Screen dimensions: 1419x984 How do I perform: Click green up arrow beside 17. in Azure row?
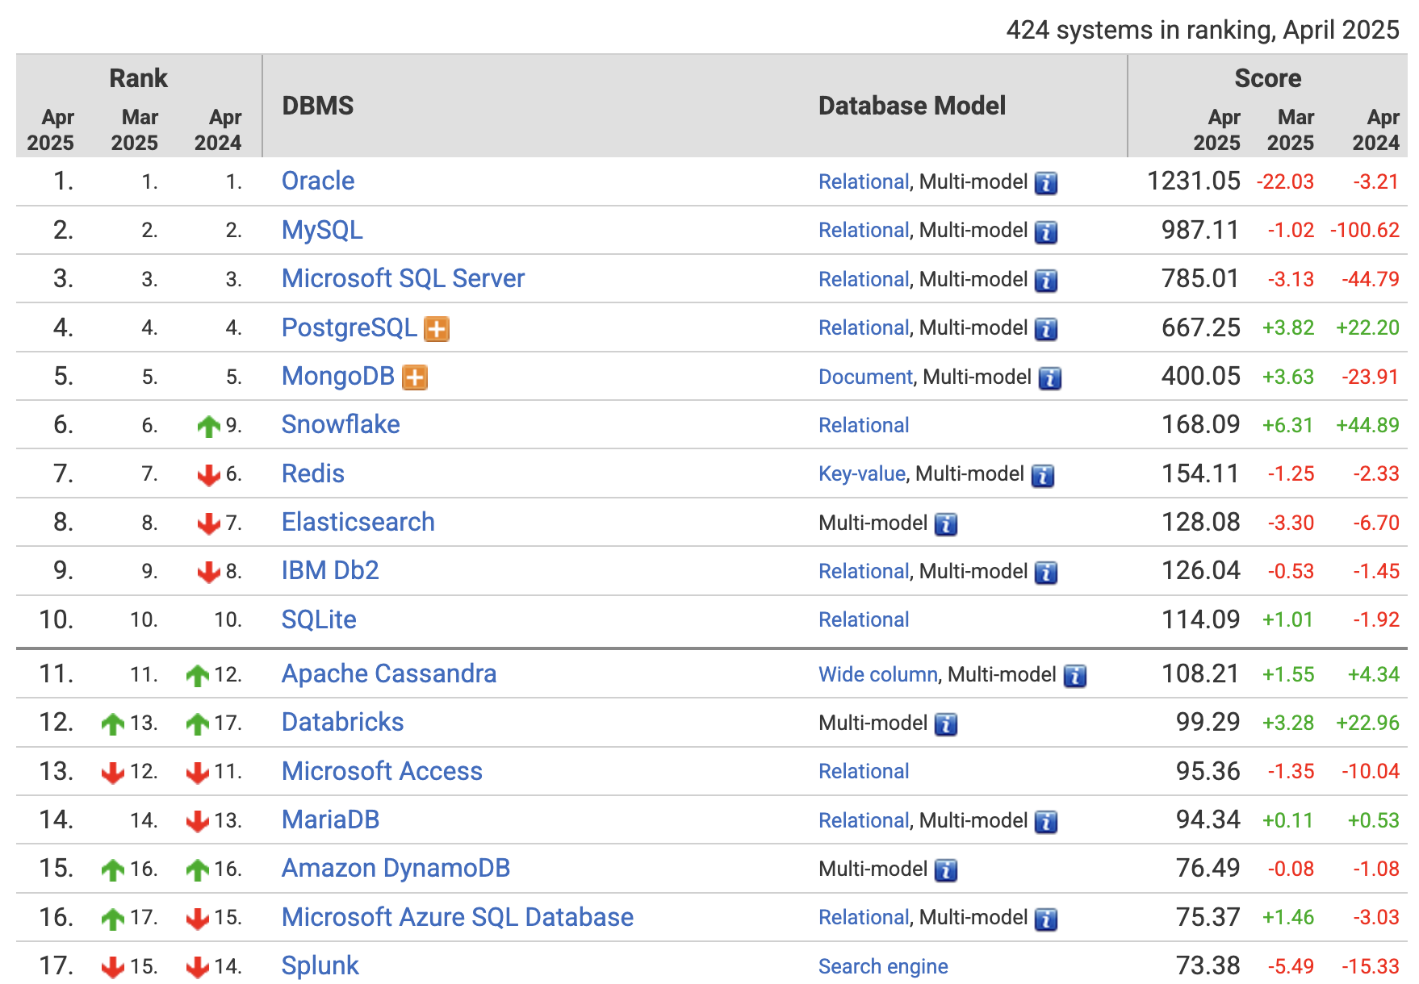113,918
